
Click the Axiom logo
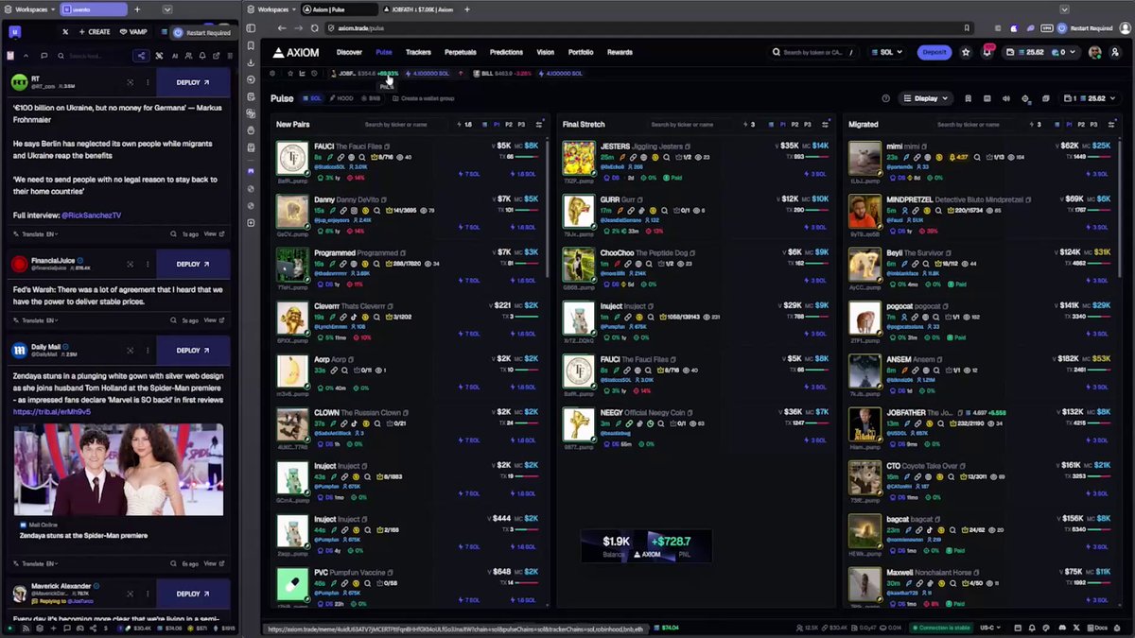pos(296,52)
